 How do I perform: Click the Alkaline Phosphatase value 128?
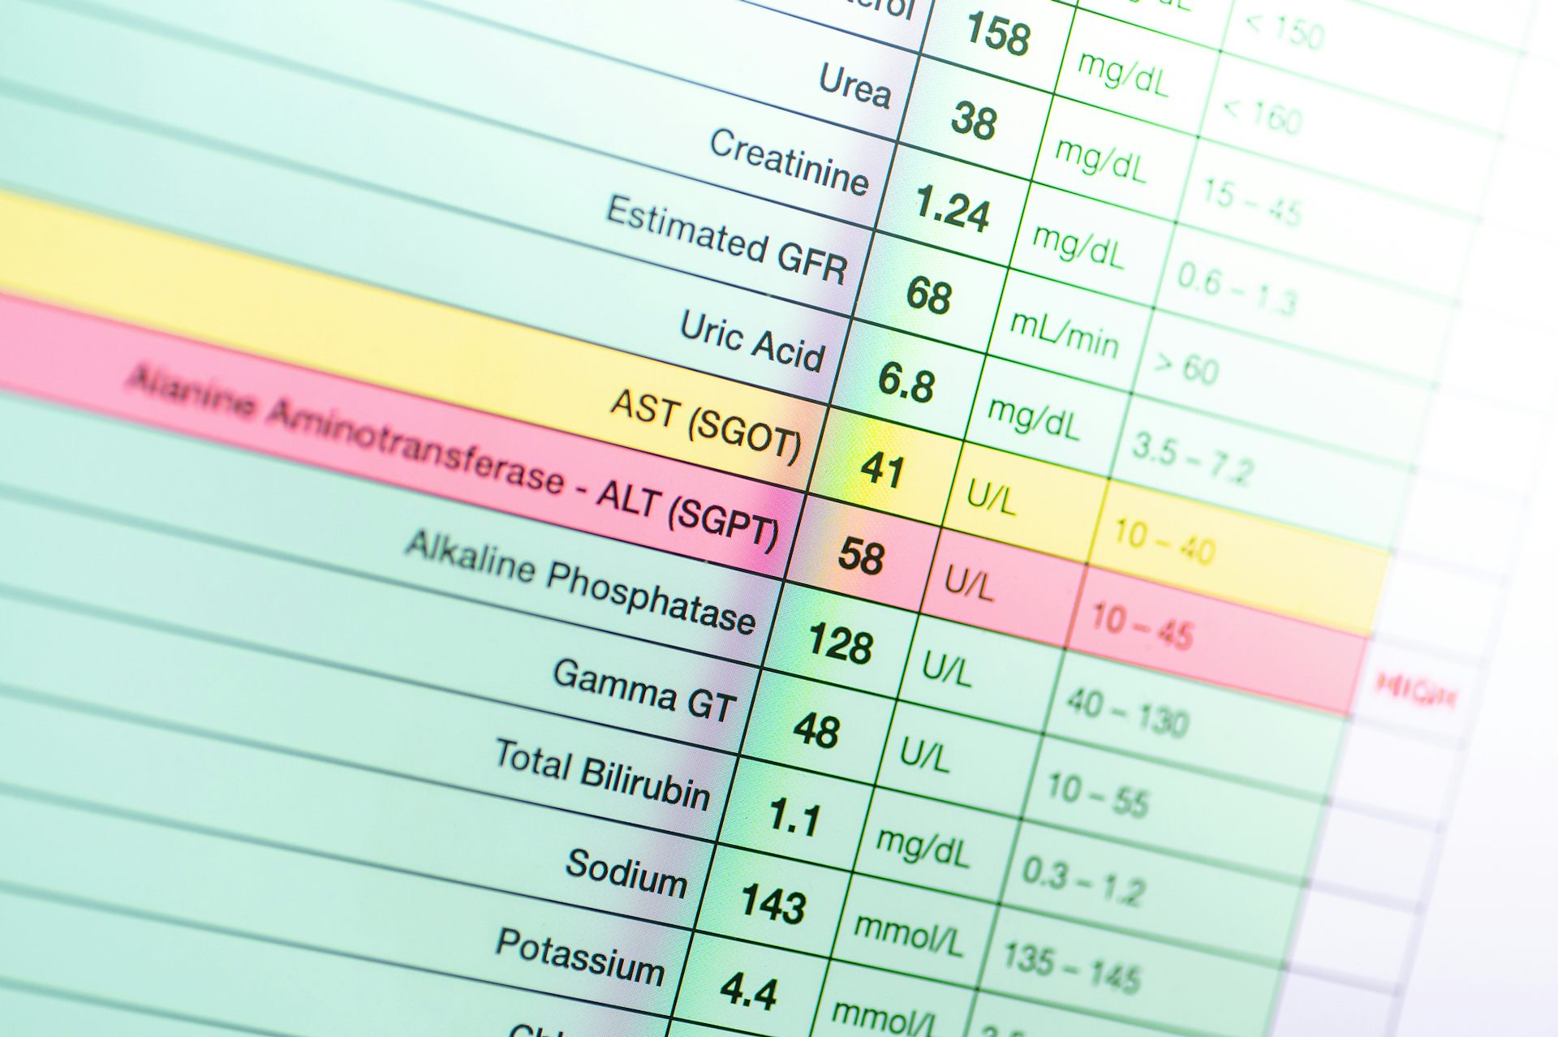point(840,644)
